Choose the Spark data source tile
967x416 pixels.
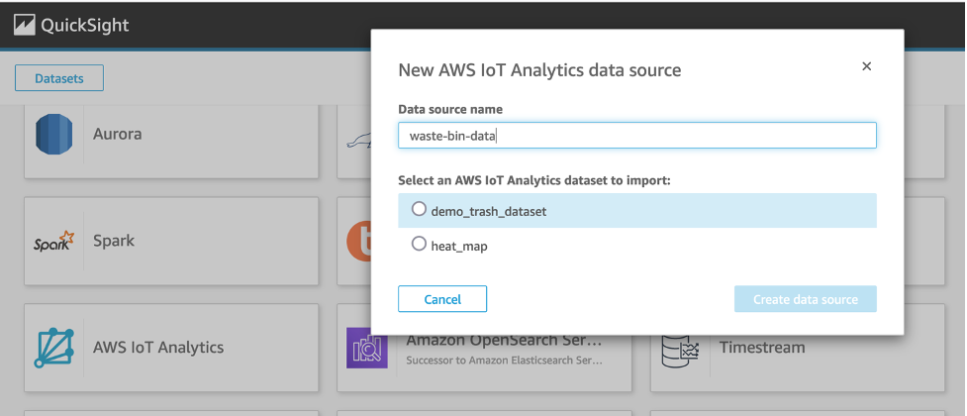[171, 241]
